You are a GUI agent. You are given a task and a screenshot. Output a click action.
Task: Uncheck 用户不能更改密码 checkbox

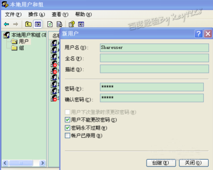pyautogui.click(x=67, y=120)
